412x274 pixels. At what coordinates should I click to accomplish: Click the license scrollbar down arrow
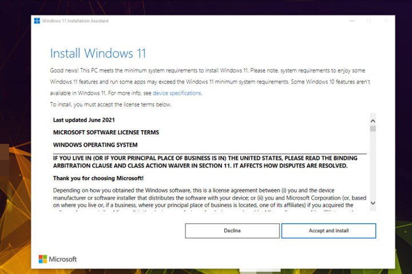pyautogui.click(x=373, y=203)
